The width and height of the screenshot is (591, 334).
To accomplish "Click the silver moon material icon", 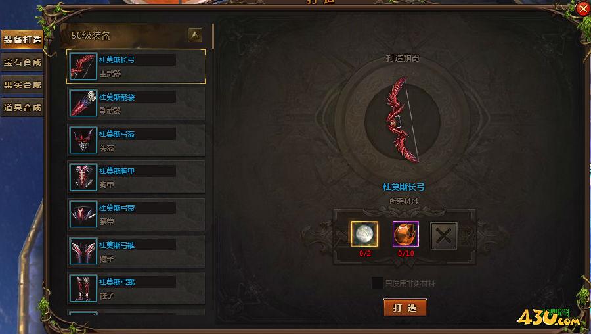I will [364, 234].
